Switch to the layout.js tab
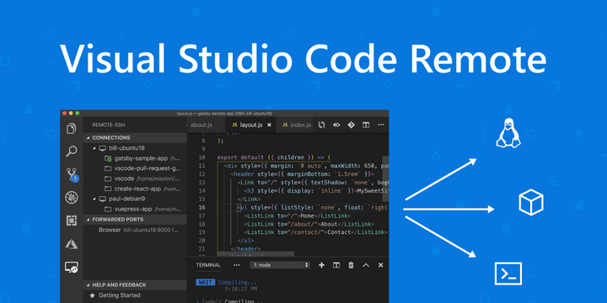The width and height of the screenshot is (607, 303). point(251,125)
